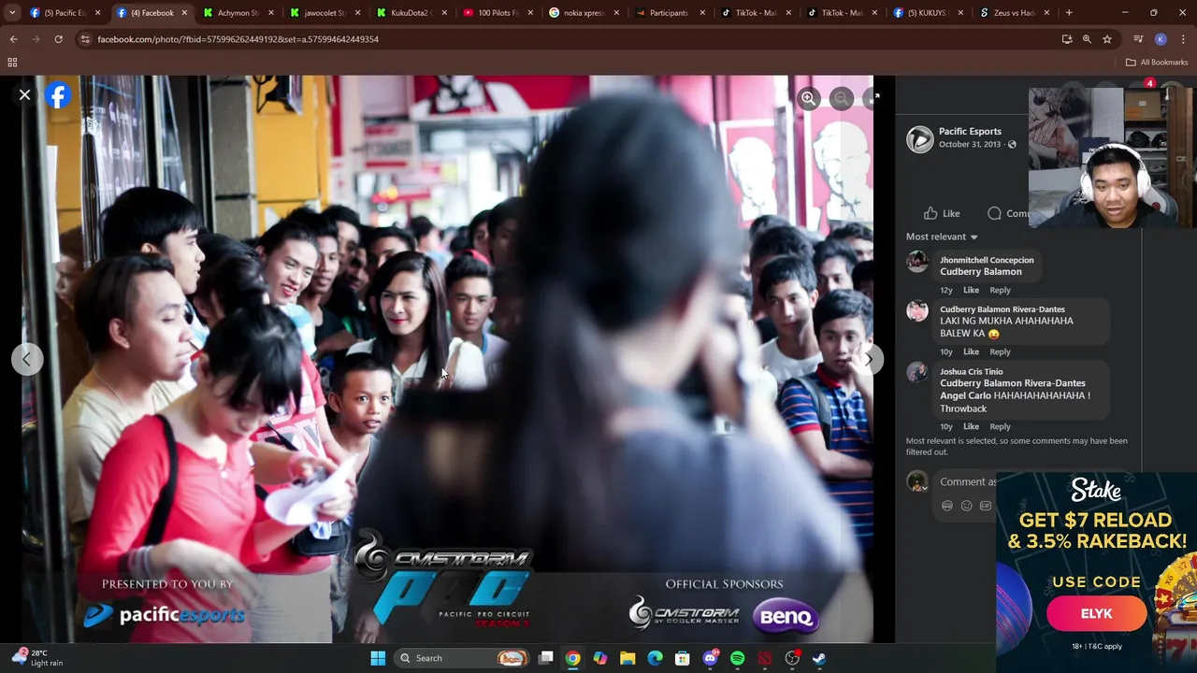
Task: Open Jhonmitchell Concepcion's profile
Action: pos(987,260)
